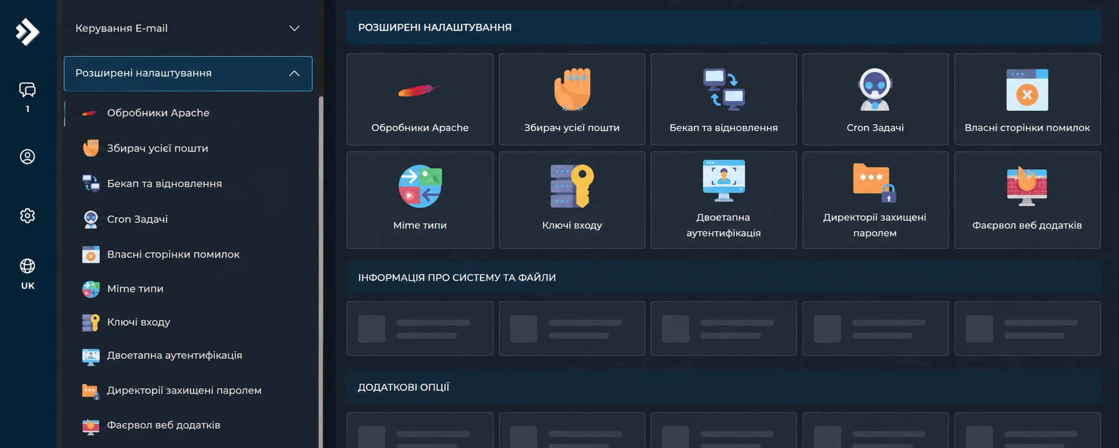Open Директорії захищені паролем card label
Screen dimensions: 1119x448
point(874,225)
